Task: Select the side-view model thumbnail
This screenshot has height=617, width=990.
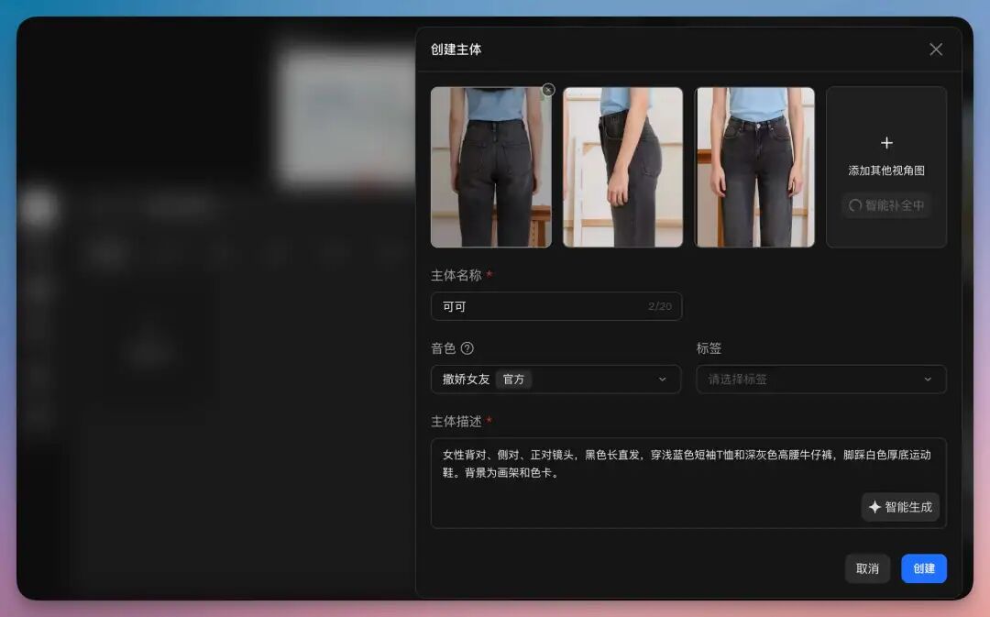Action: tap(622, 166)
